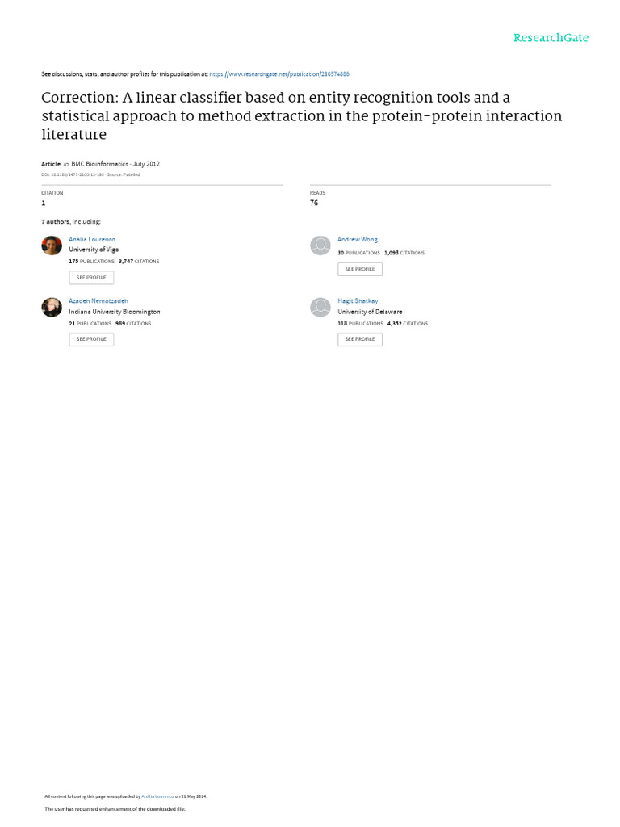Open Hagit Shatkay author name link
The height and width of the screenshot is (827, 620).
(358, 300)
